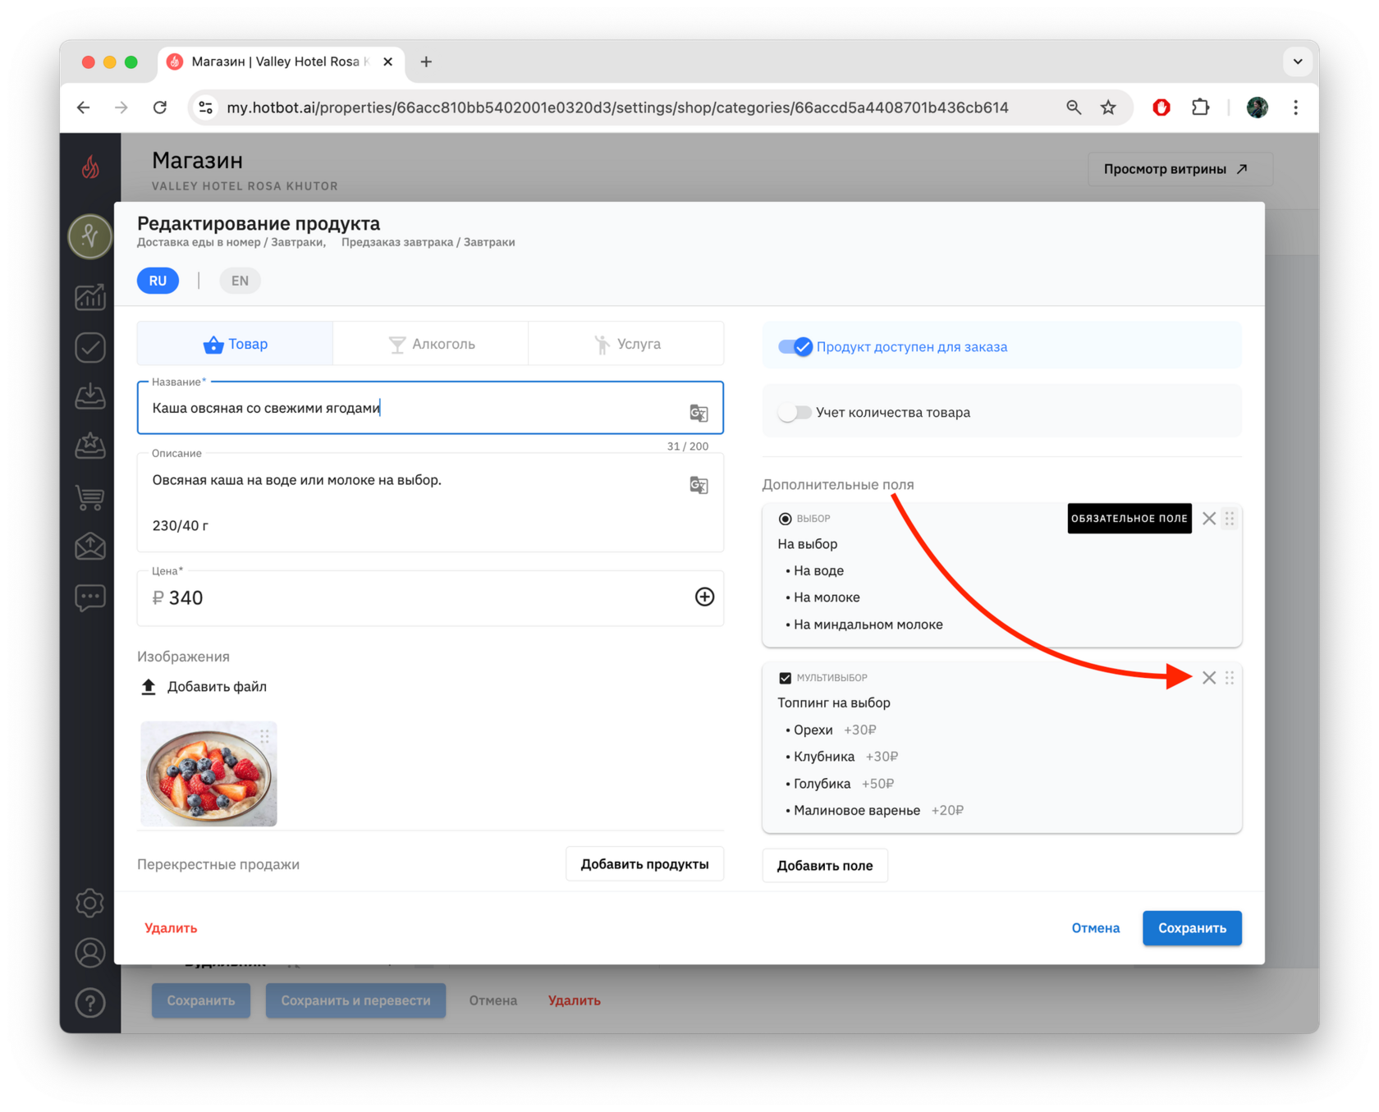This screenshot has height=1112, width=1379.
Task: Click the starred inbox tray sidebar icon
Action: coord(90,446)
